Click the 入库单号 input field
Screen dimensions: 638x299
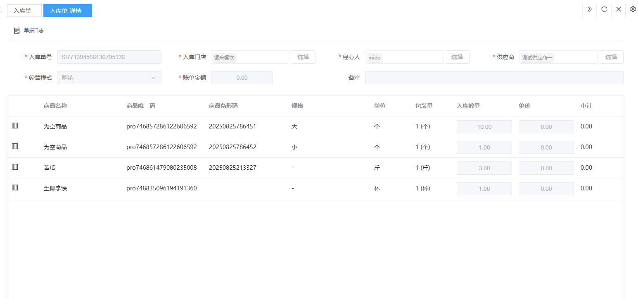coord(109,57)
